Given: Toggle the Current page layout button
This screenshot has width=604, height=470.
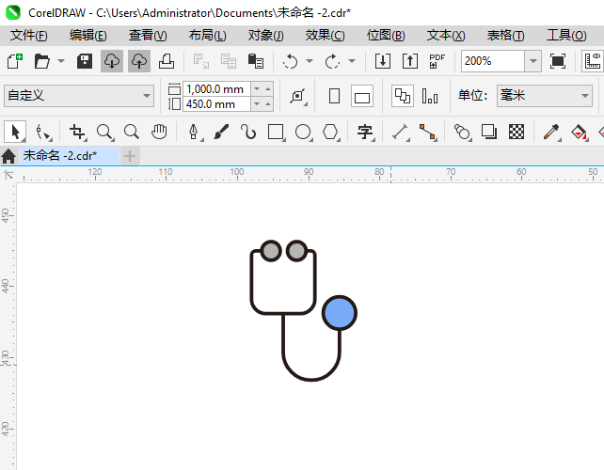Looking at the screenshot, I should (x=430, y=96).
